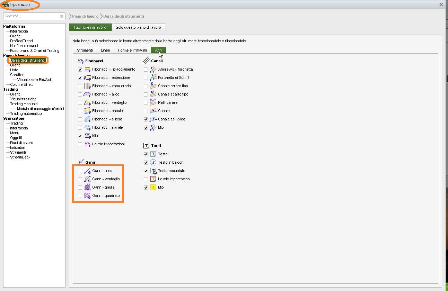Disable the Testo in baloon checkbox

pos(146,162)
